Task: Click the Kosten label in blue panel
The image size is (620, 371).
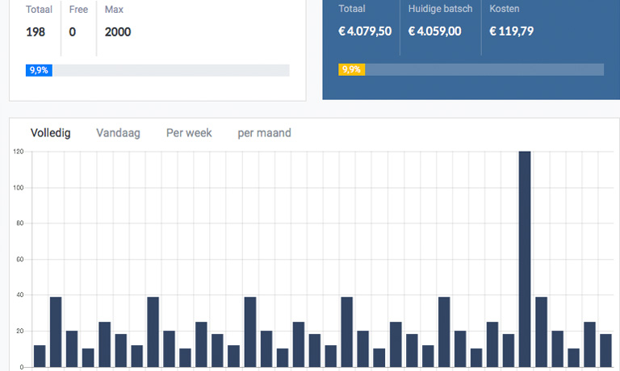Action: click(x=505, y=9)
